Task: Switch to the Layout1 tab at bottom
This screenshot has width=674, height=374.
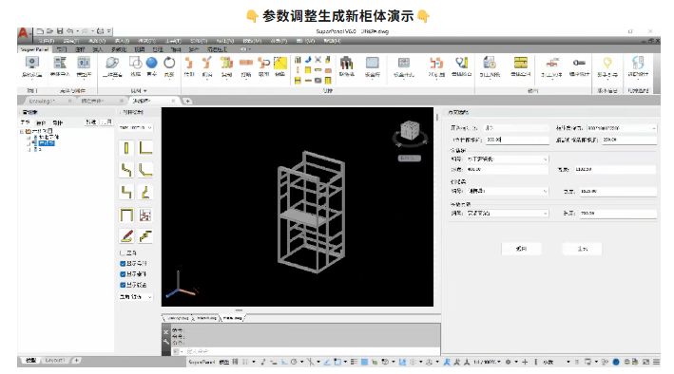Action: 55,361
